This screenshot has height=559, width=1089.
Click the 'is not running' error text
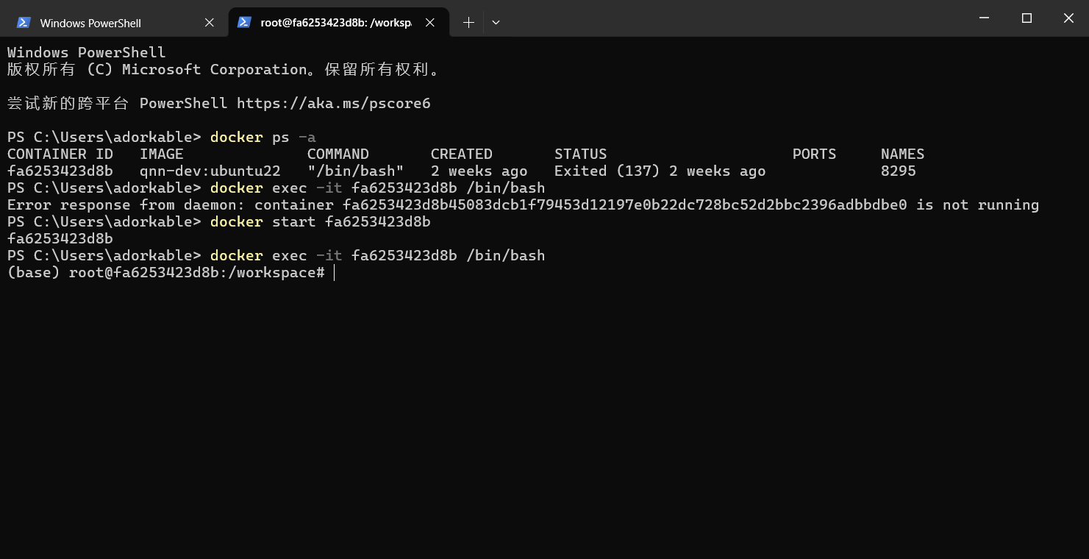click(978, 204)
